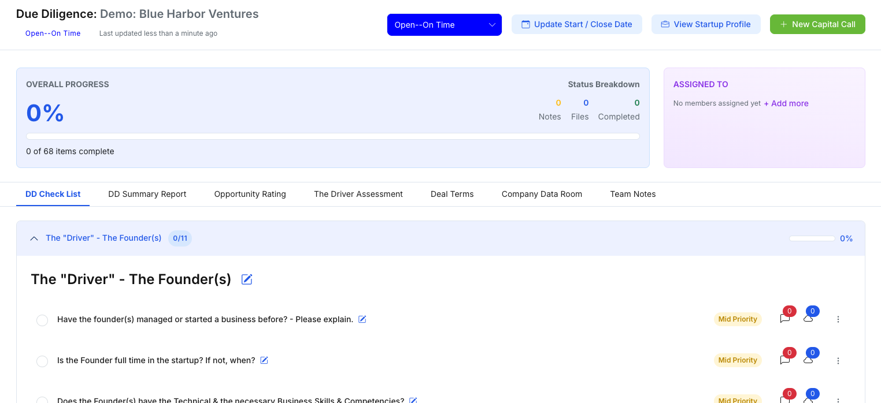Click Mid Priority badge on first checklist item

coord(737,319)
